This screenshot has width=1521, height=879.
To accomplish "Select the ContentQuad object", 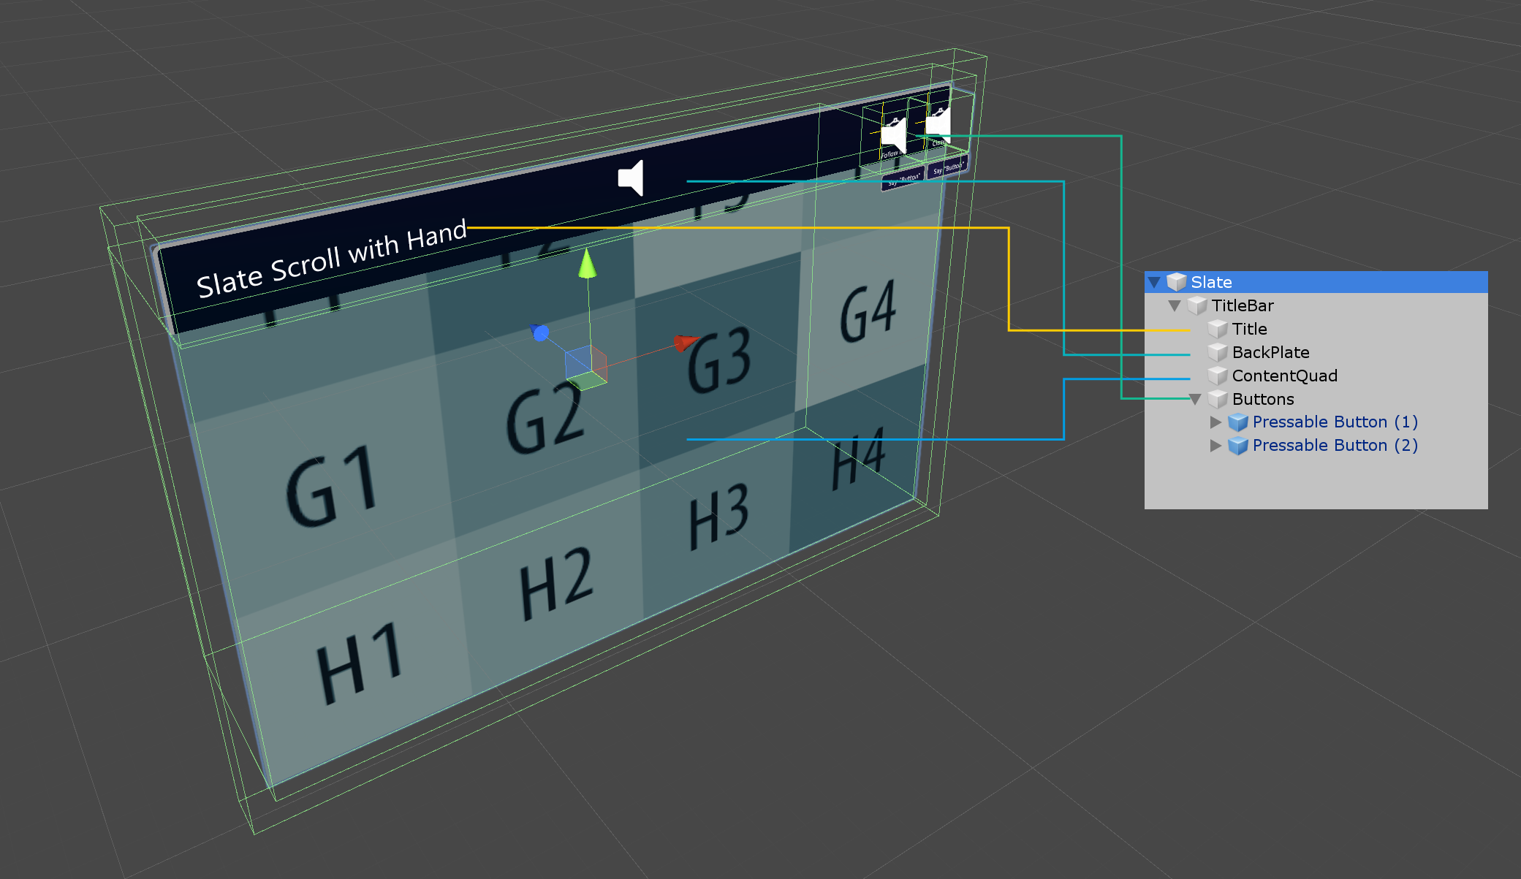I will click(1284, 376).
